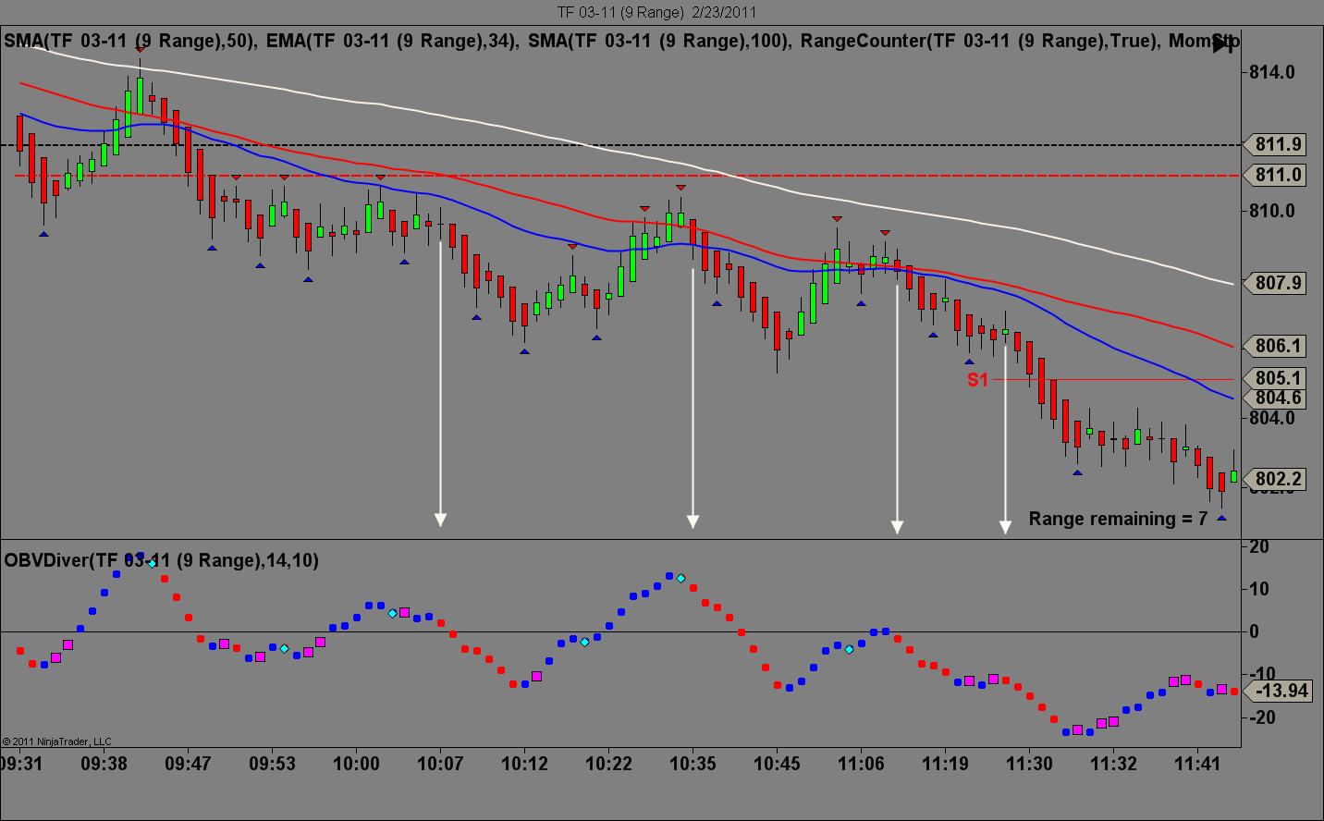The height and width of the screenshot is (821, 1324).
Task: Click the 10:07 time axis label
Action: 440,765
